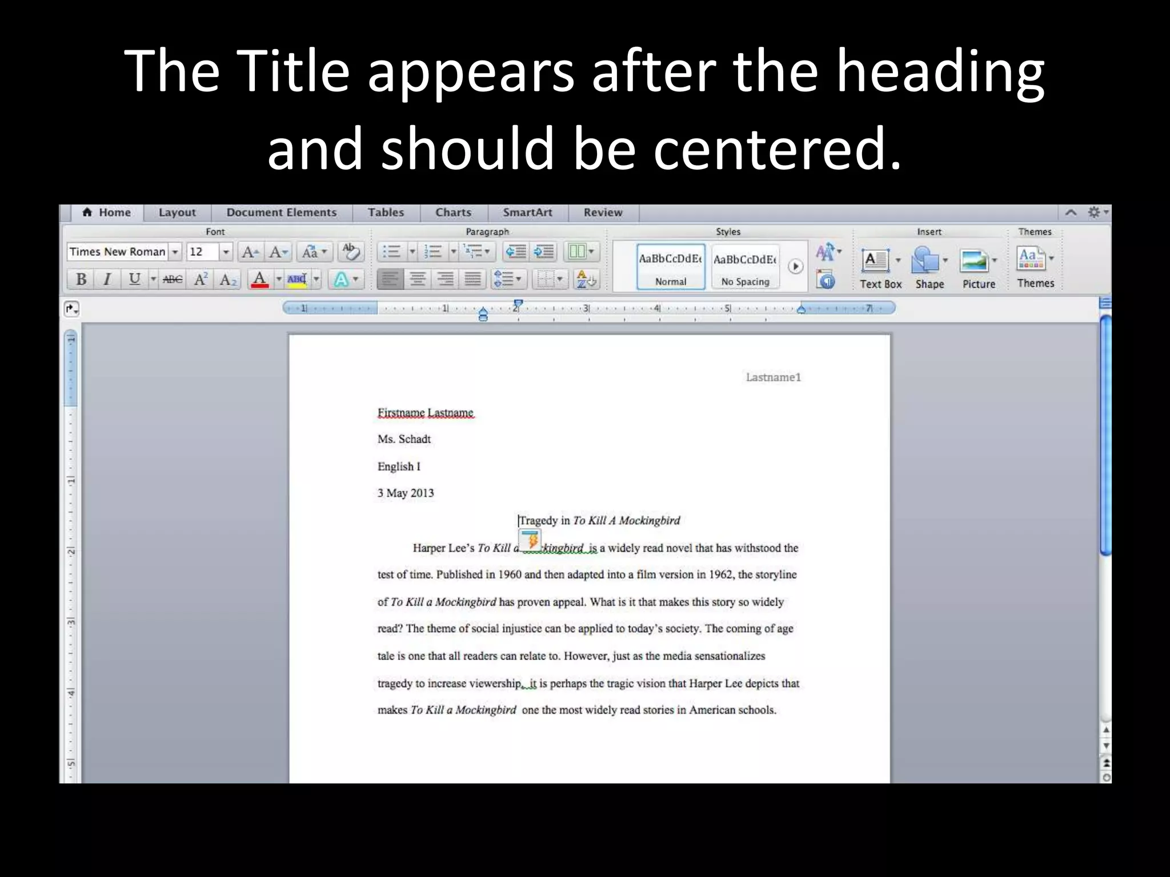The width and height of the screenshot is (1170, 877).
Task: Insert a Shape
Action: point(929,269)
